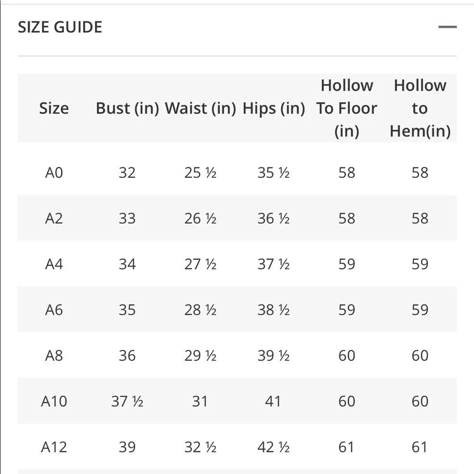Click the Bust (in) column header

tap(127, 109)
